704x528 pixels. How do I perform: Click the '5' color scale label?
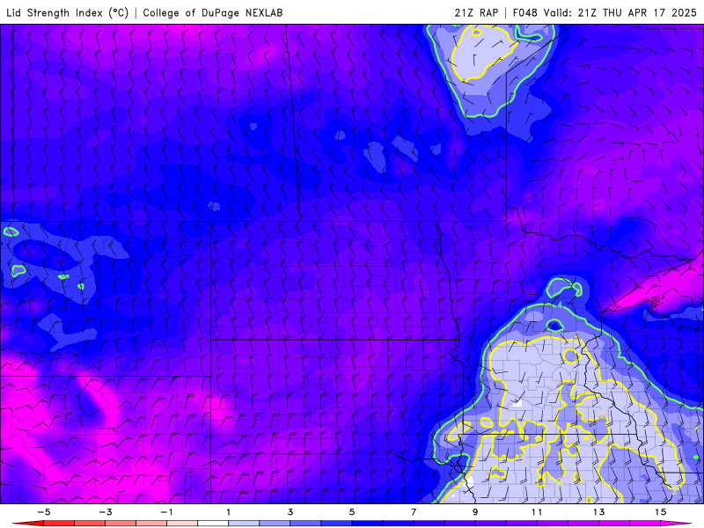click(351, 512)
